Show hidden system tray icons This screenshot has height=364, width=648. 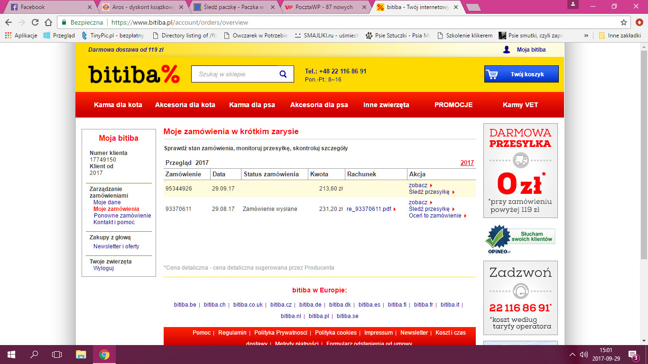tap(573, 354)
